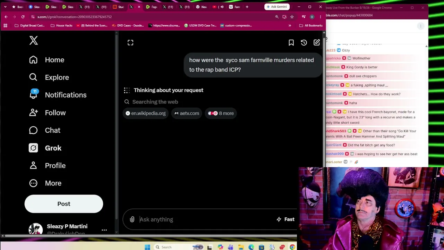The image size is (444, 250).
Task: Open a new browser tab with plus
Action: [x=247, y=7]
